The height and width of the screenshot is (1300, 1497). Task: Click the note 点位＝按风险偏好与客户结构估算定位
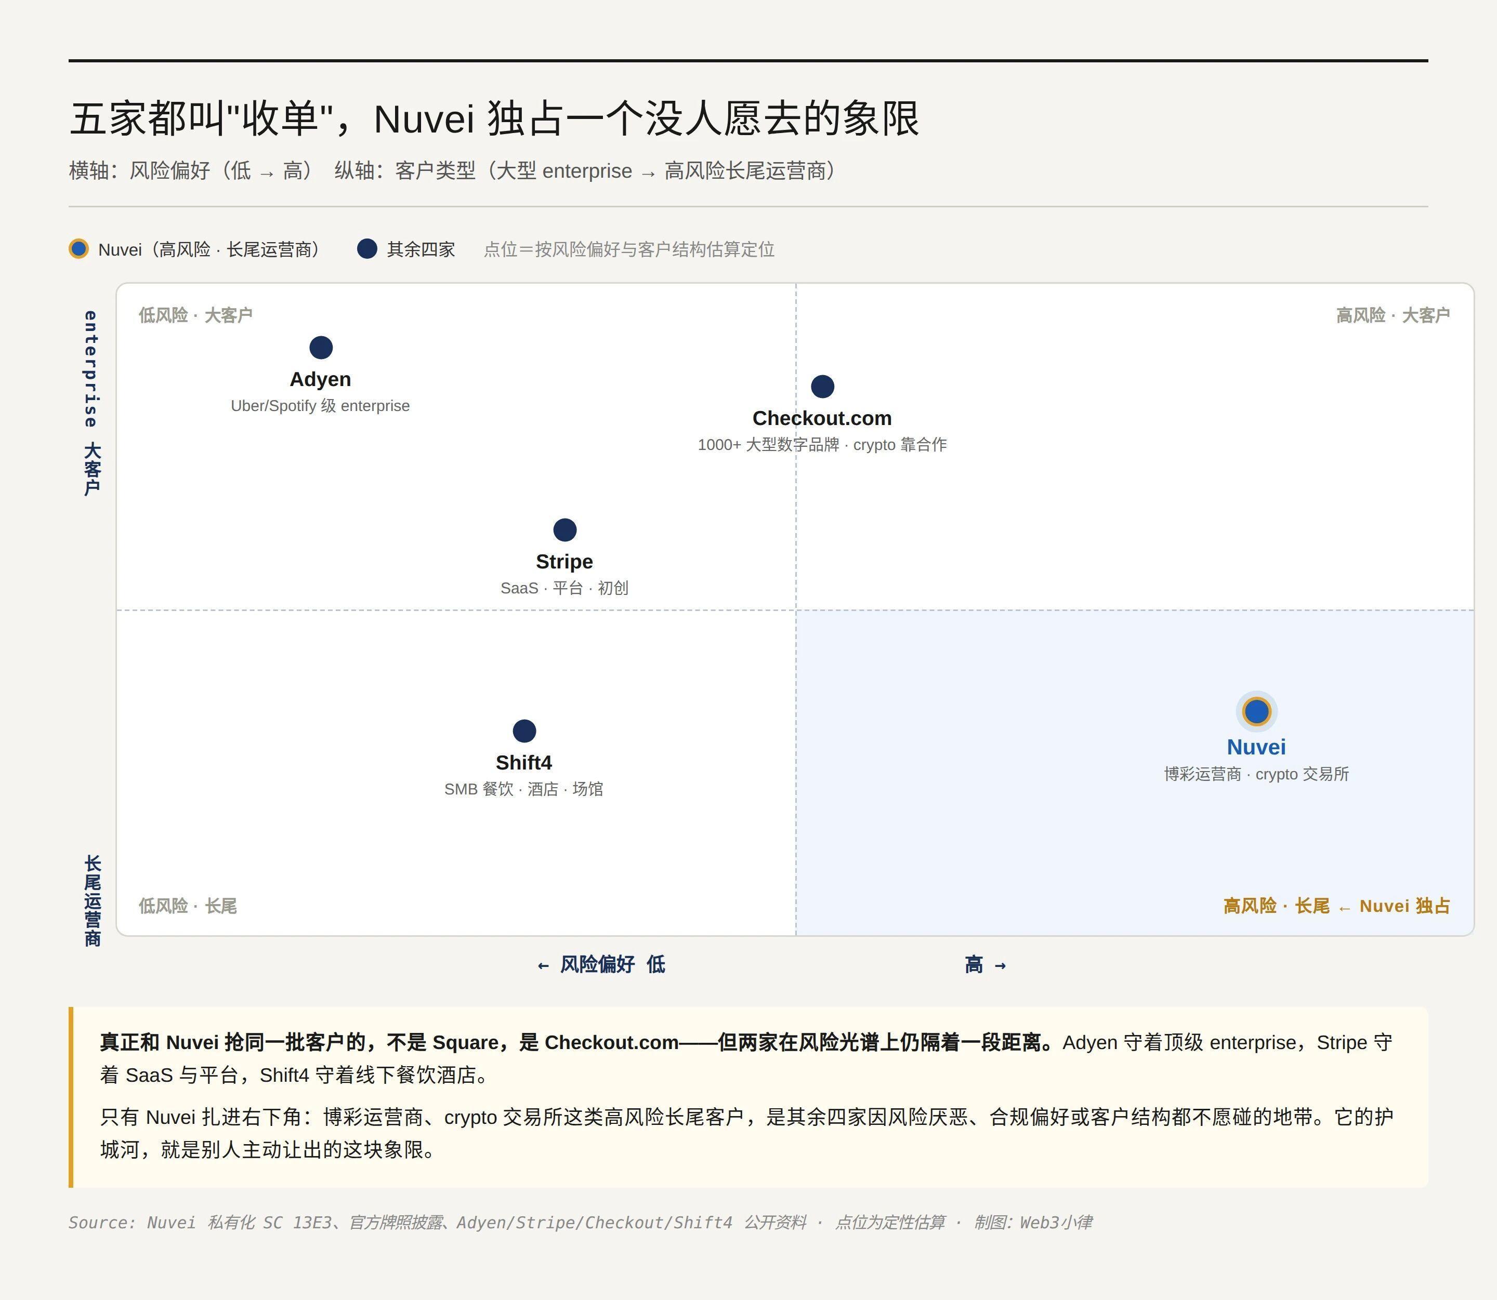[x=629, y=249]
